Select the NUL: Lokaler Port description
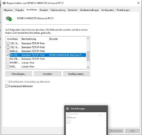 coord(28,67)
